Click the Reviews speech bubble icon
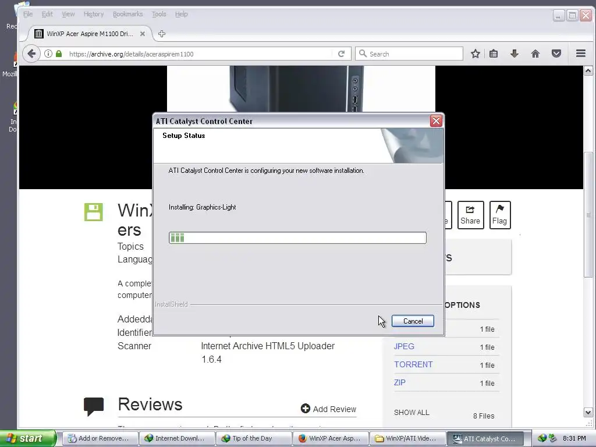The height and width of the screenshot is (447, 596). tap(94, 406)
